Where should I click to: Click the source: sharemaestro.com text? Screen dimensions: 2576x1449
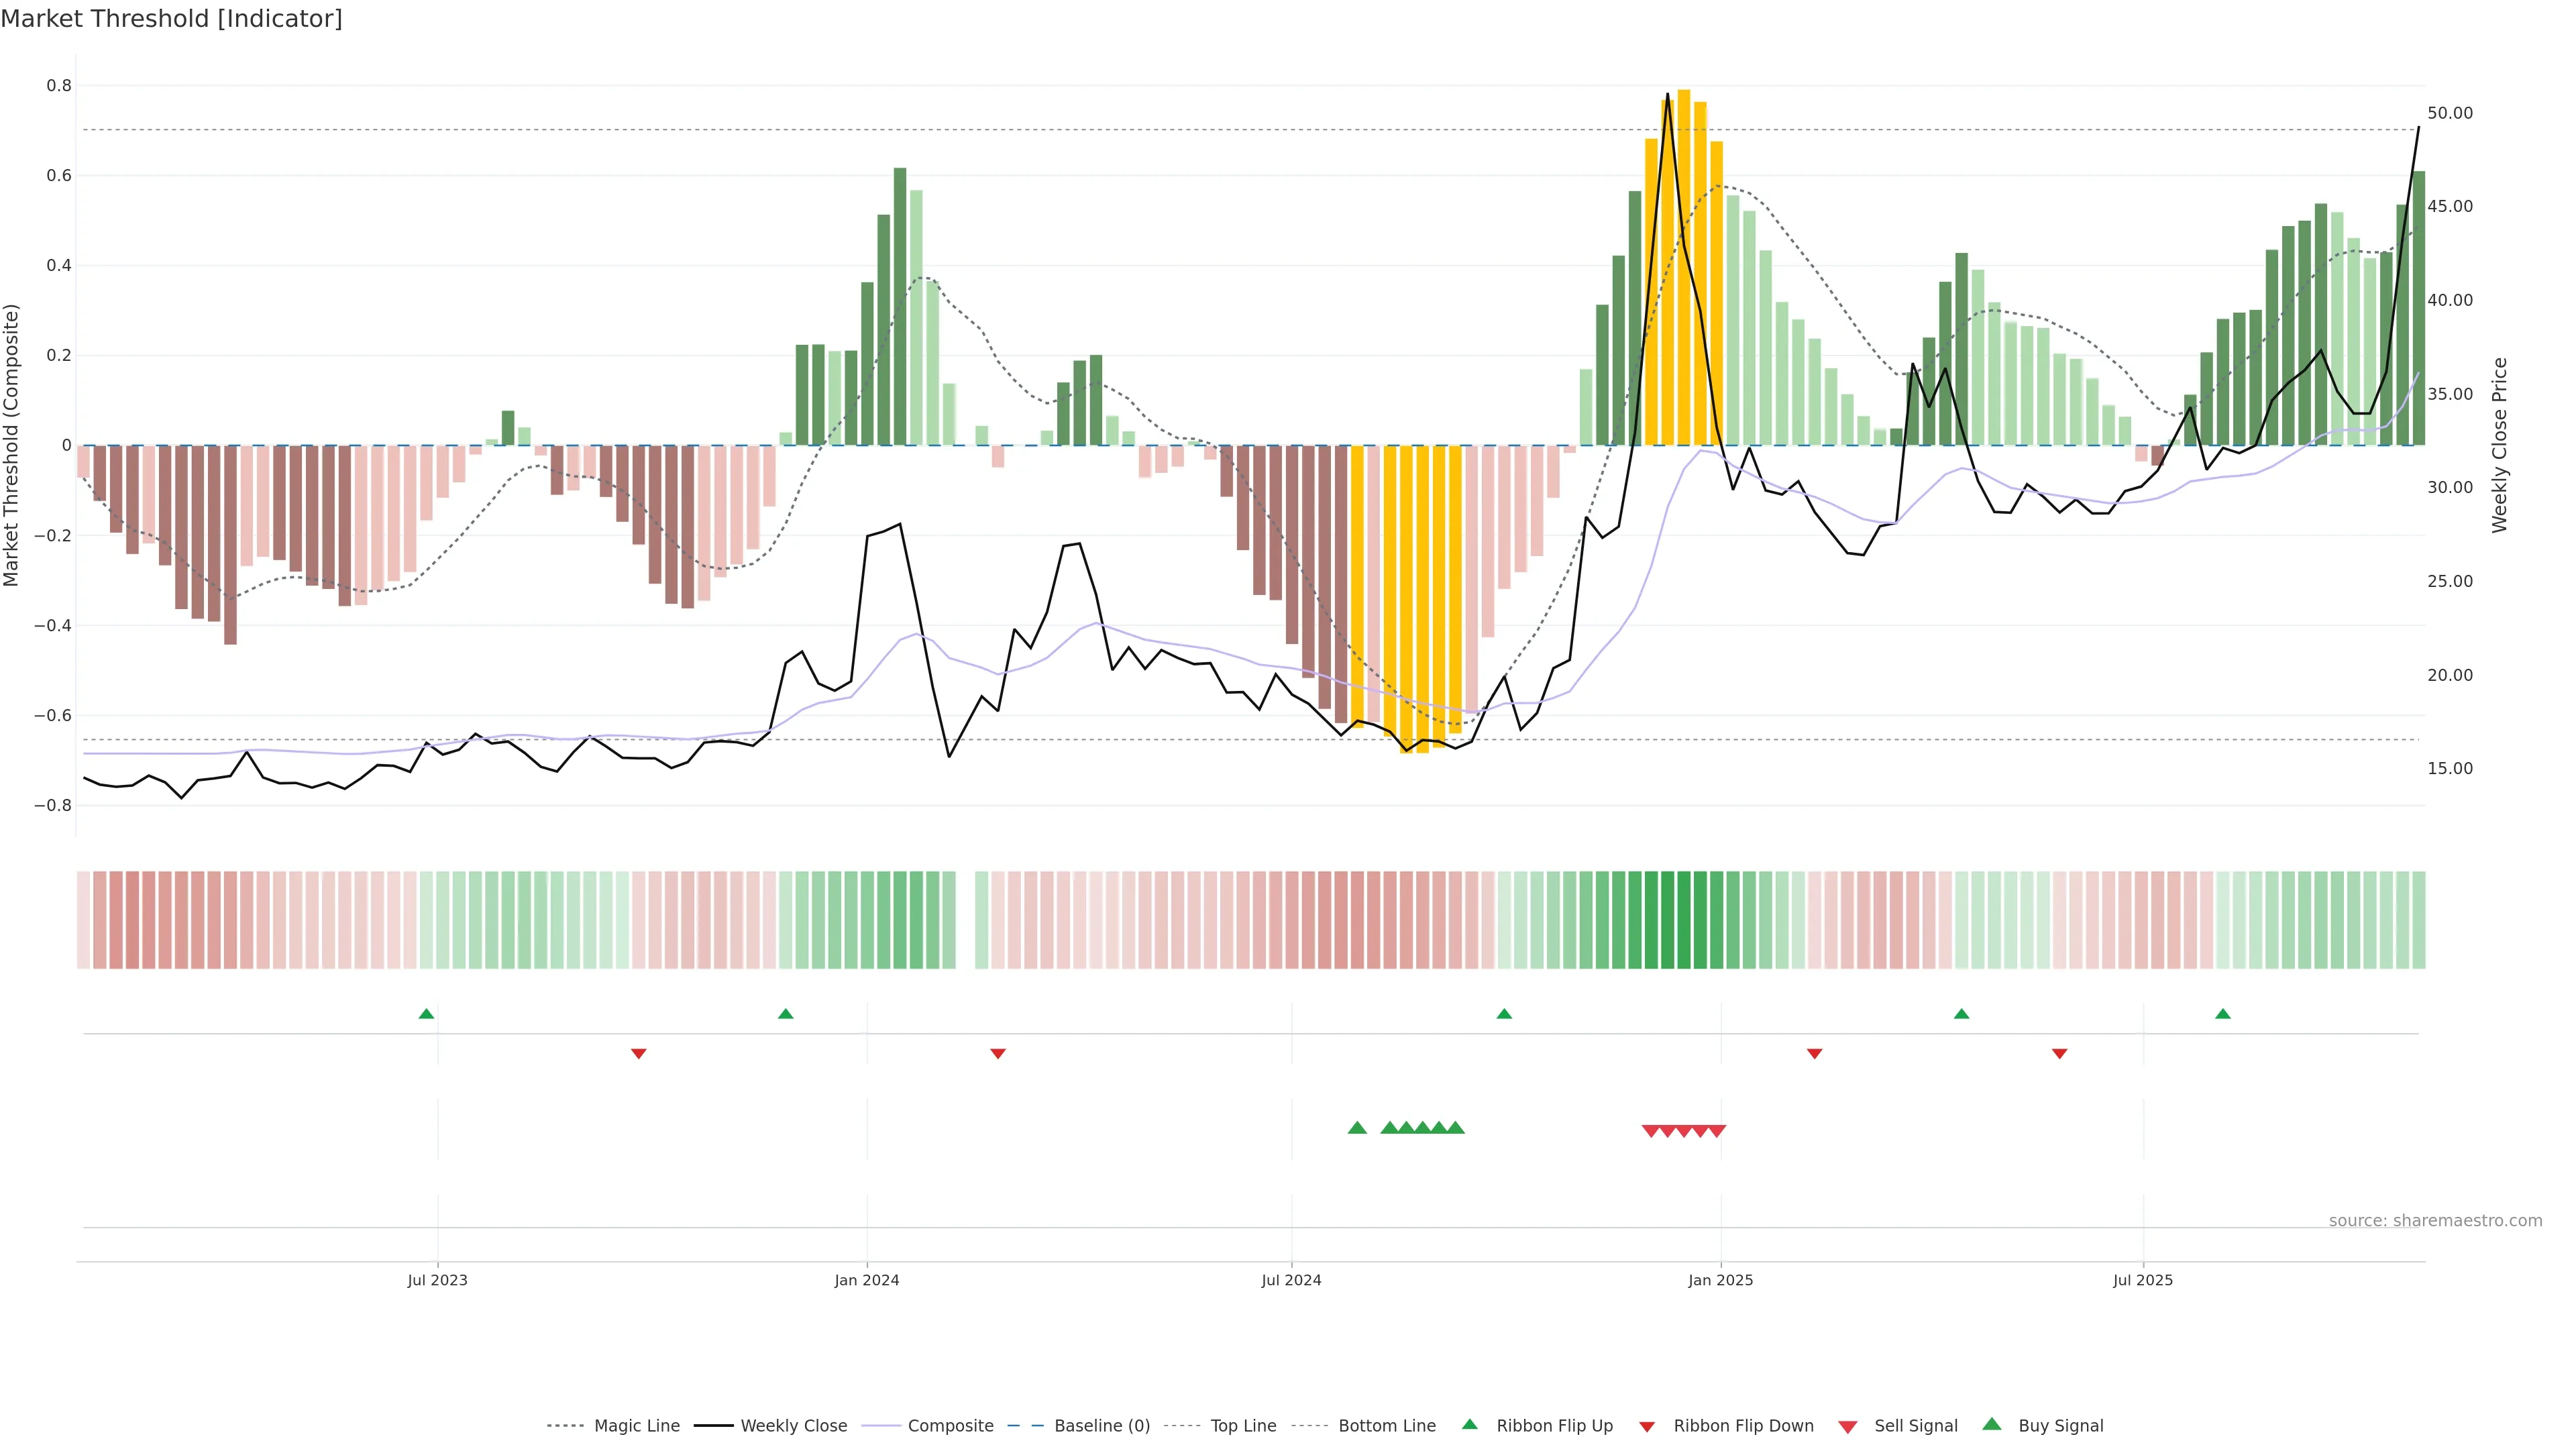tap(2435, 1220)
